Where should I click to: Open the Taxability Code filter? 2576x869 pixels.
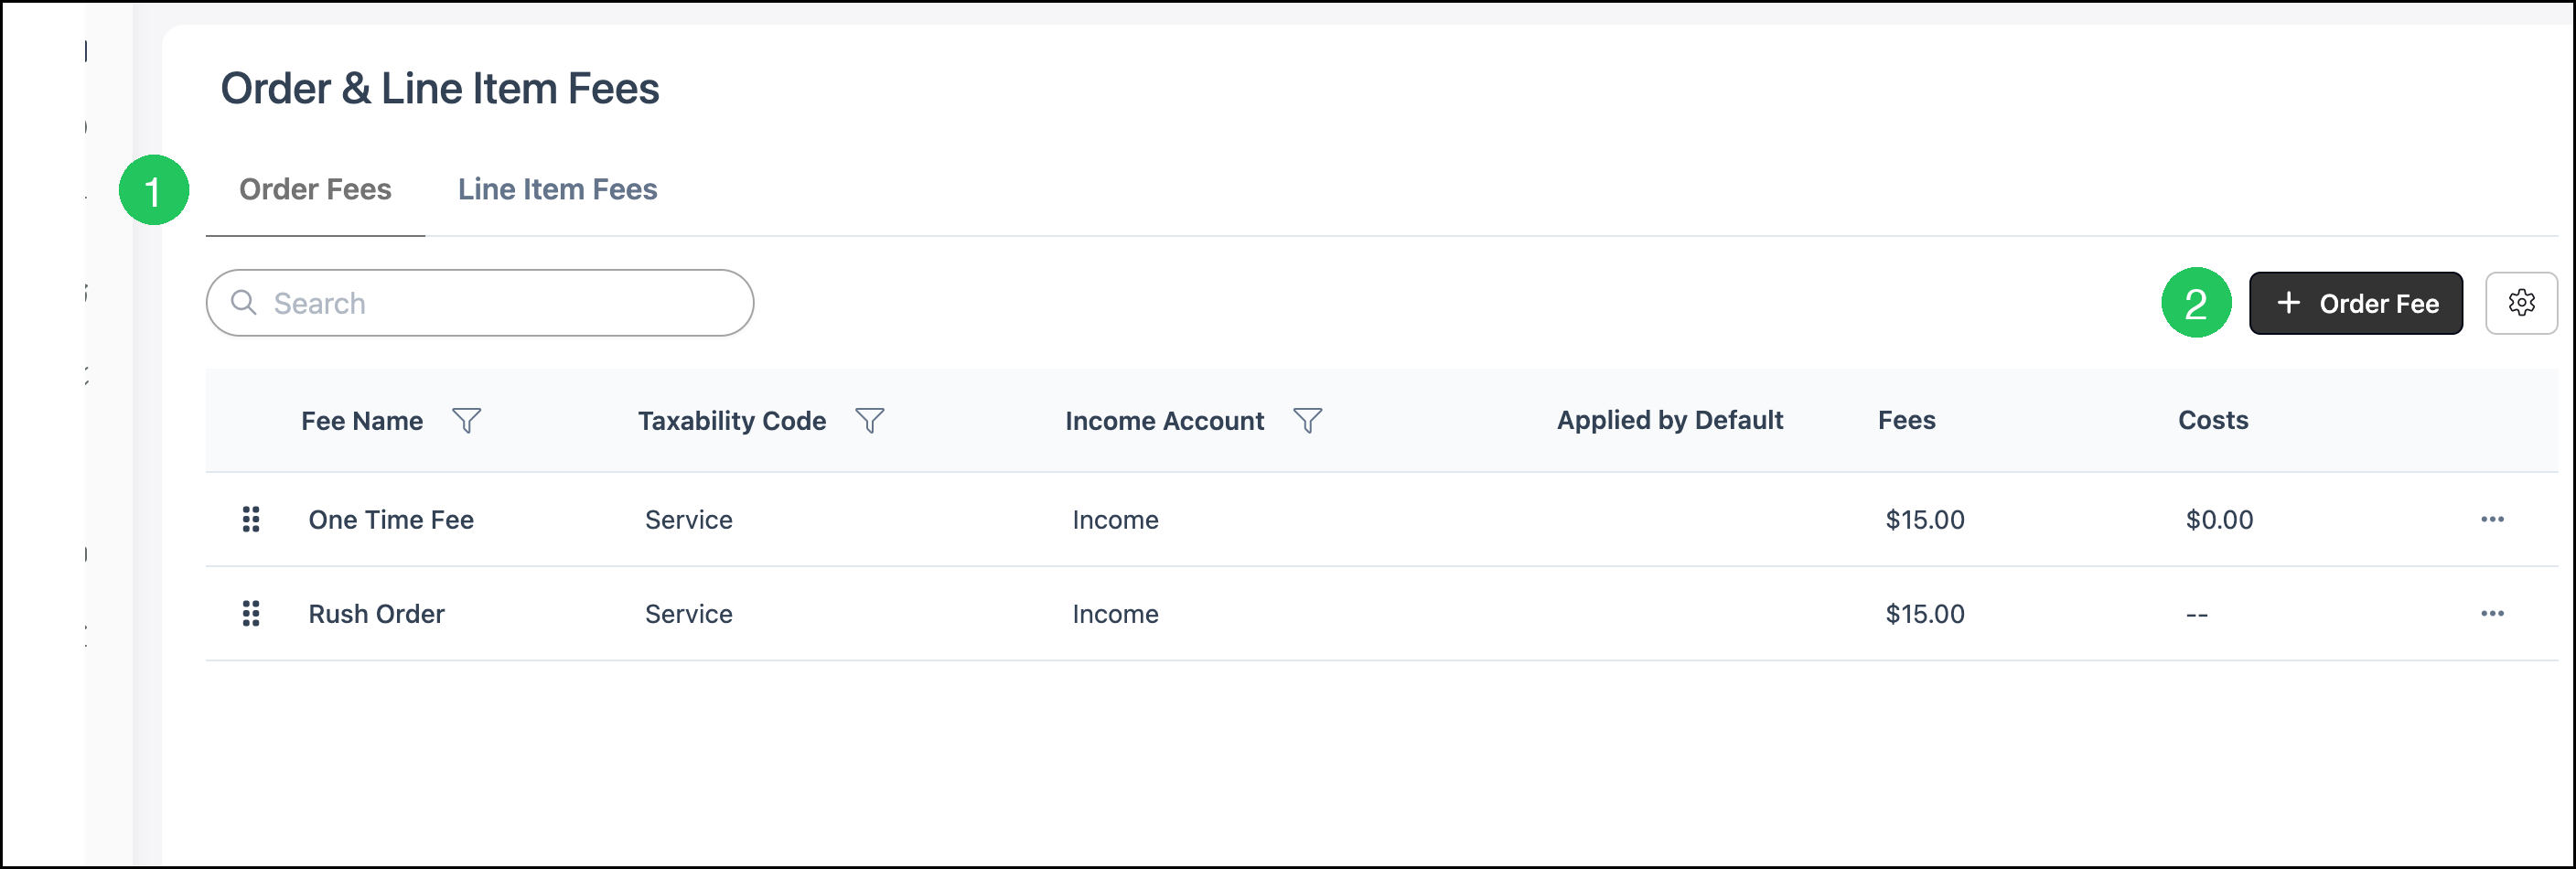click(x=870, y=421)
